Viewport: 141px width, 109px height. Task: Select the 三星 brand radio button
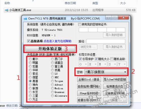[x=30, y=96]
